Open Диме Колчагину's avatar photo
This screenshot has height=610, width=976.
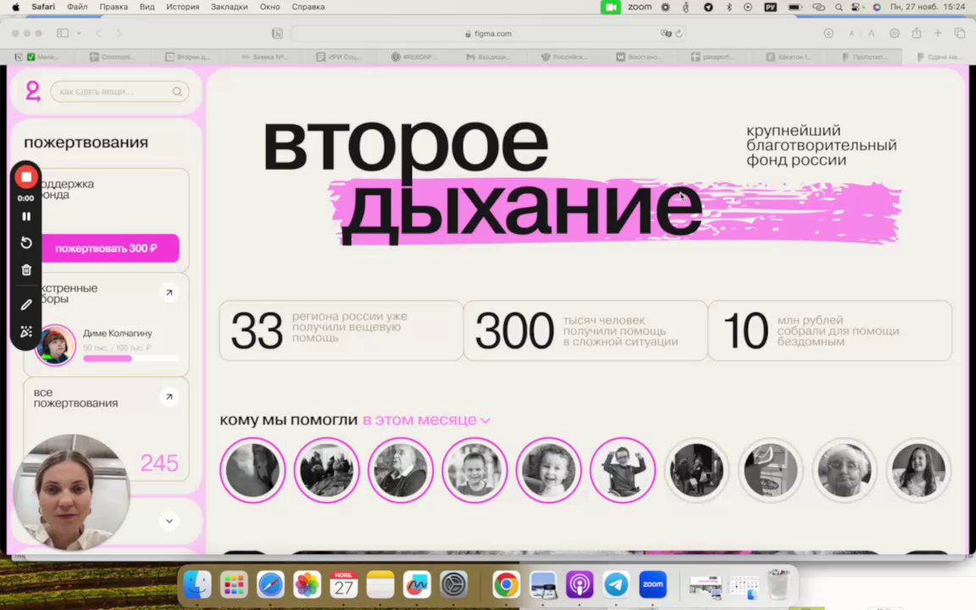pyautogui.click(x=55, y=345)
